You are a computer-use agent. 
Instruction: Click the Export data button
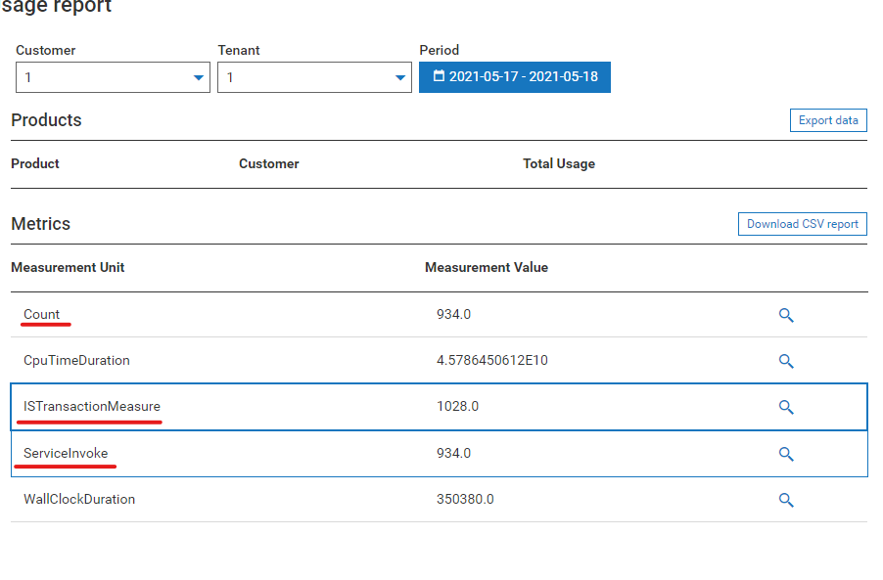click(827, 120)
